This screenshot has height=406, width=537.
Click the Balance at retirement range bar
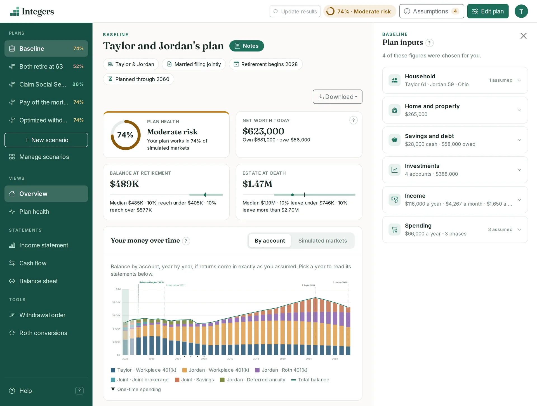click(x=166, y=195)
